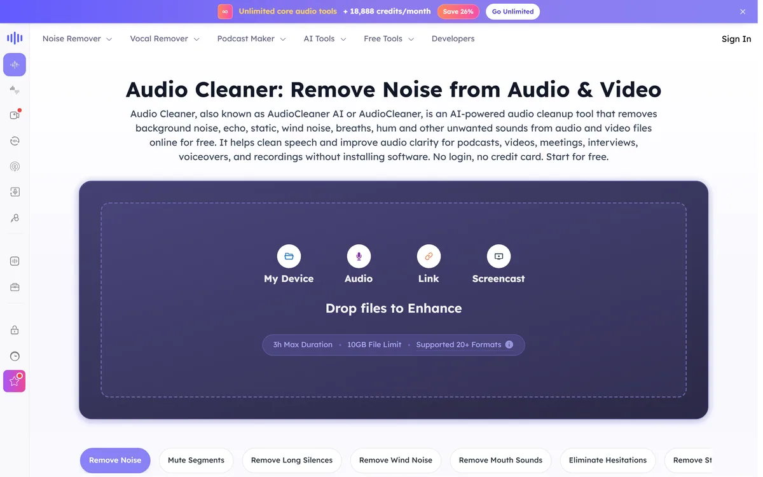The image size is (763, 477).
Task: Select the Mute Segments tab
Action: 196,460
